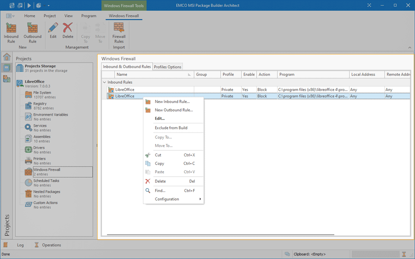Sort by Local Address column header
The image size is (415, 259).
[x=367, y=75]
